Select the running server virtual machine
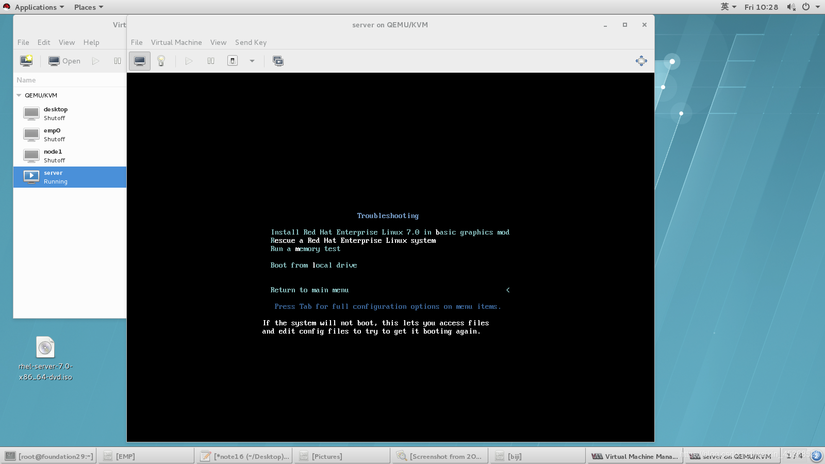Viewport: 825px width, 464px height. click(x=70, y=177)
